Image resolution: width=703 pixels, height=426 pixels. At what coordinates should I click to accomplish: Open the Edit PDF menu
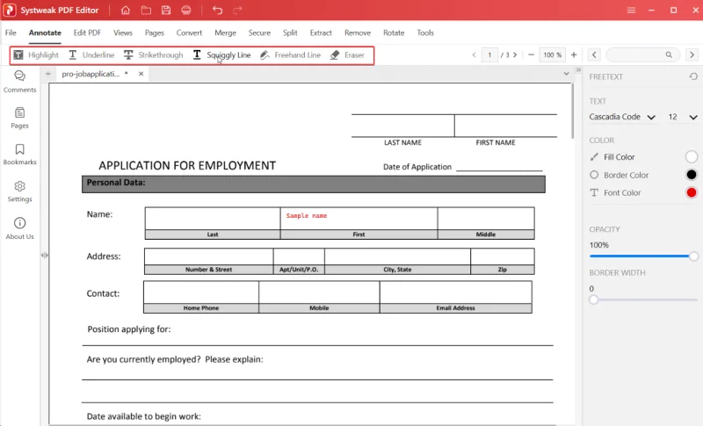pyautogui.click(x=87, y=32)
